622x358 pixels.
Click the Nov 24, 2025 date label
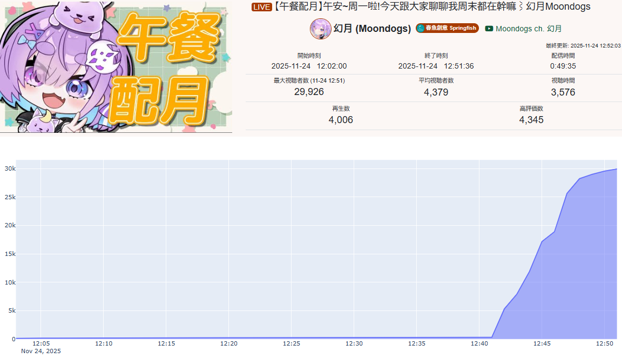point(41,351)
